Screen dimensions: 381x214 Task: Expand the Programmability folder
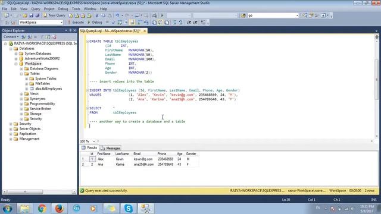[x=21, y=104]
